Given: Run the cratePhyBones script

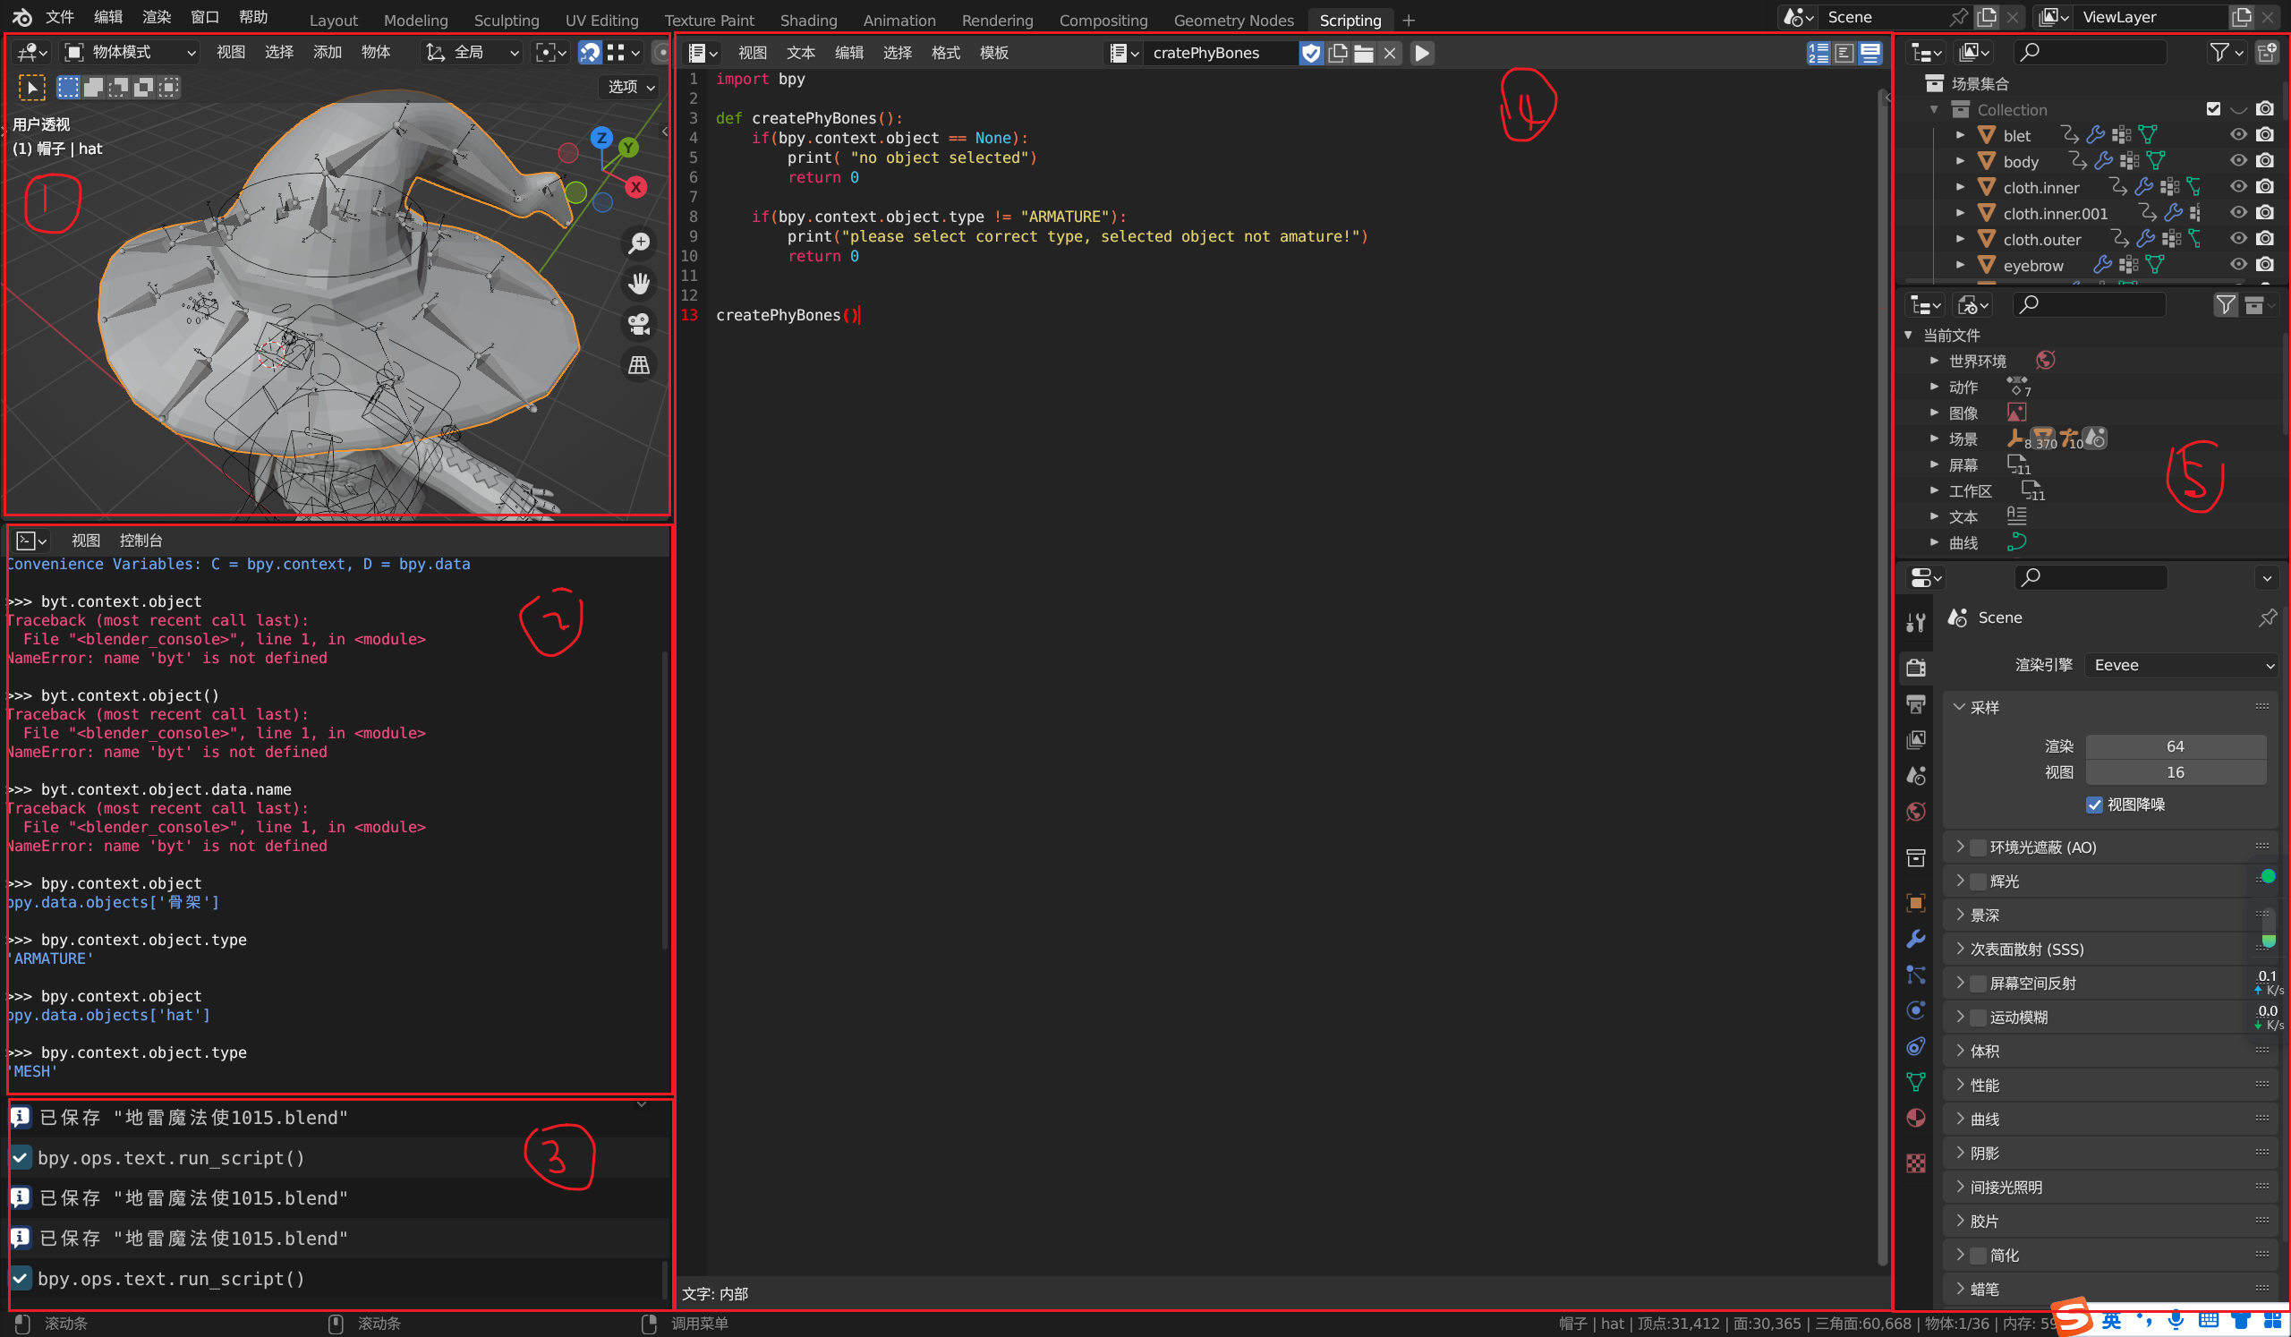Looking at the screenshot, I should point(1421,53).
